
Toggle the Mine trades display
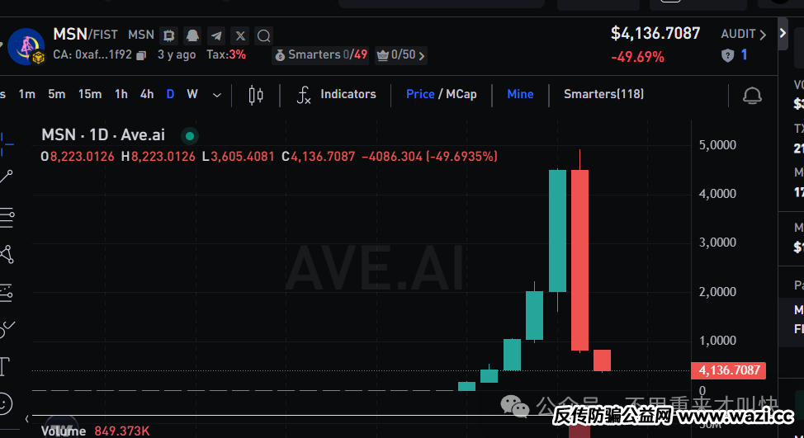pyautogui.click(x=520, y=94)
